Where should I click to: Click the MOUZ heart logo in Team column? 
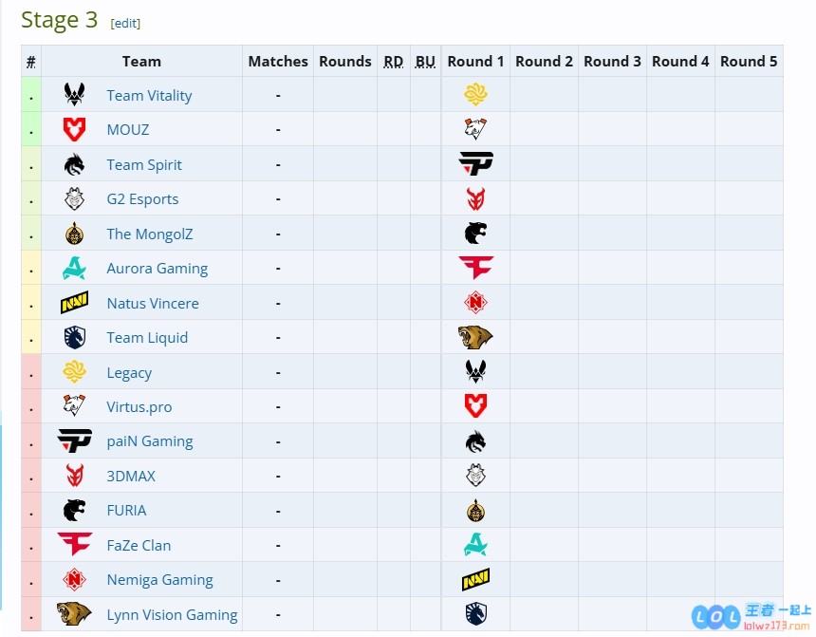(x=74, y=130)
